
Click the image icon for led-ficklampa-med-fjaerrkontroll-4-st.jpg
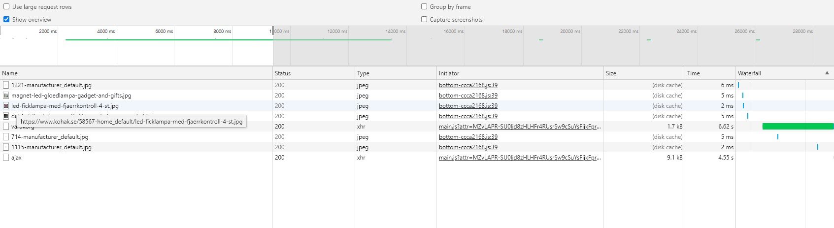click(x=6, y=106)
